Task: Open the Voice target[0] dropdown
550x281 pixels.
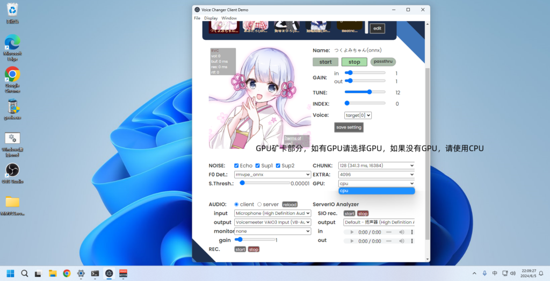Action: 358,115
